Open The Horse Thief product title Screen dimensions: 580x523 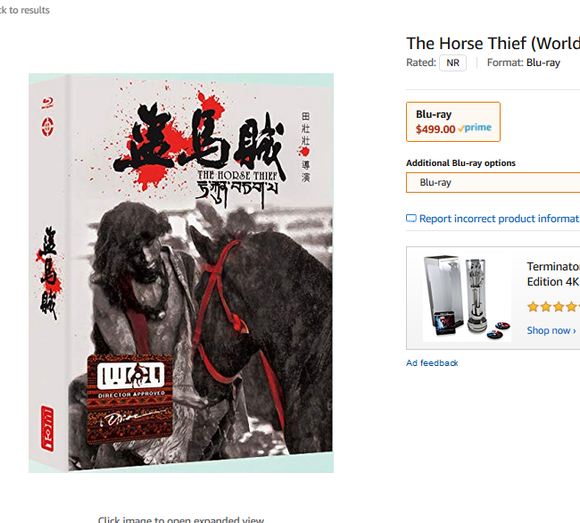[493, 44]
